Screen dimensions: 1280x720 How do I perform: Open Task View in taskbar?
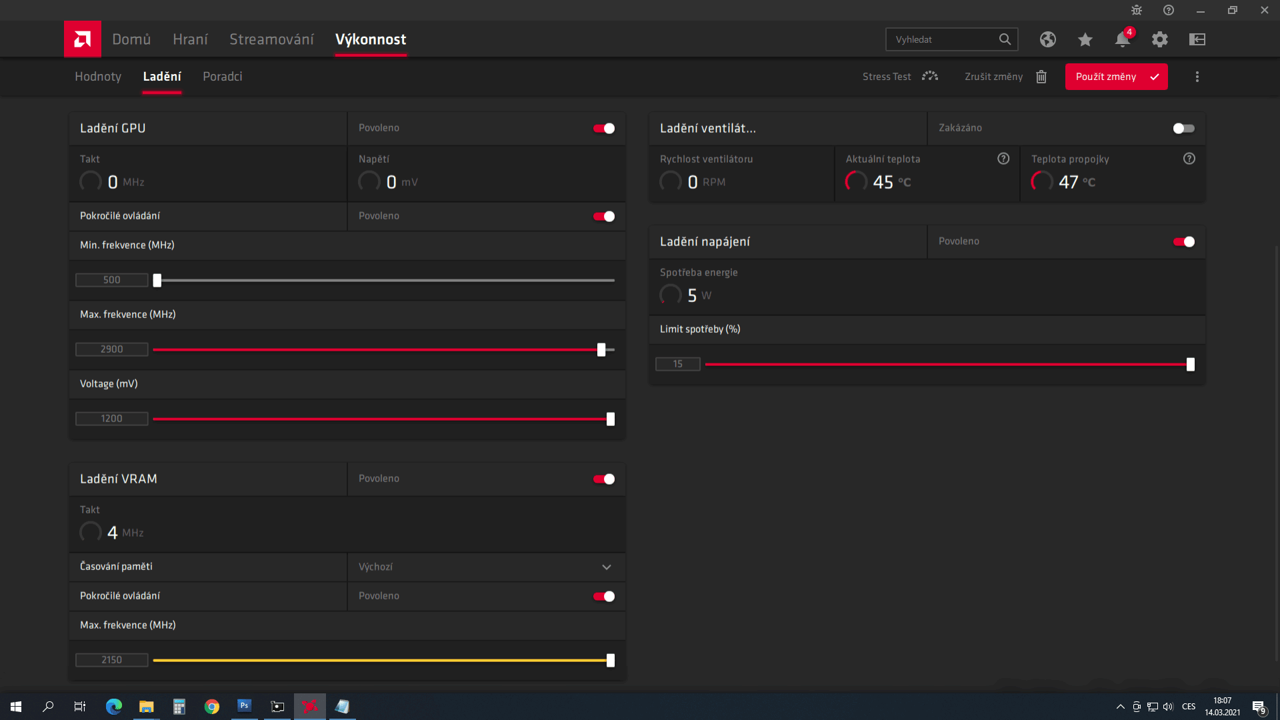click(x=80, y=707)
